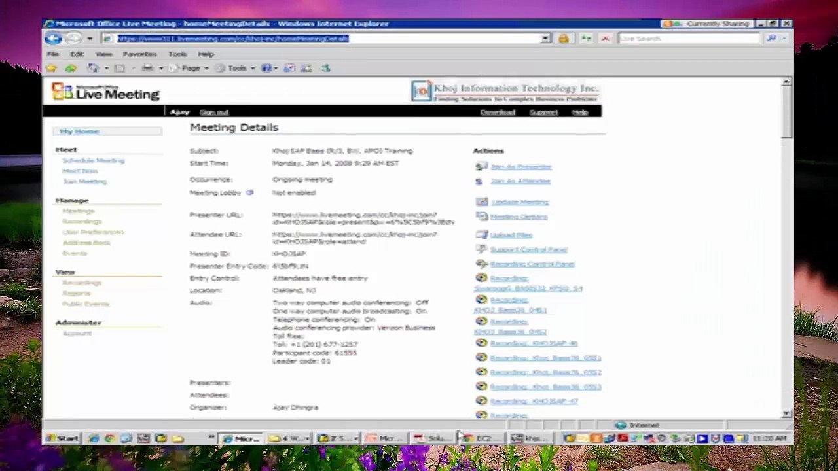Click inside the Live Search box
This screenshot has height=471, width=838.
(x=689, y=39)
